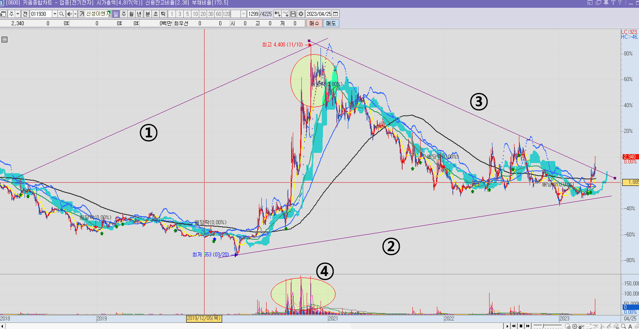
Task: Click the save chart floppy-disk icon
Action: click(x=293, y=14)
